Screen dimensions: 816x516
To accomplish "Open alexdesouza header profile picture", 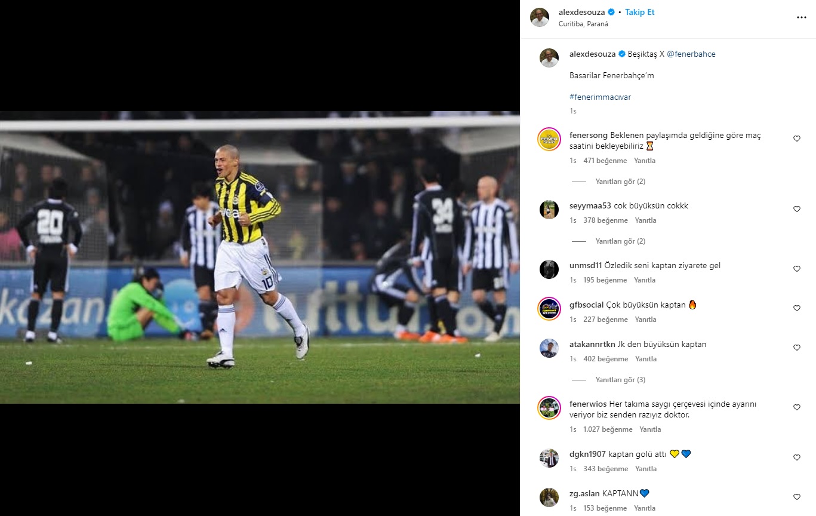I will pyautogui.click(x=540, y=17).
